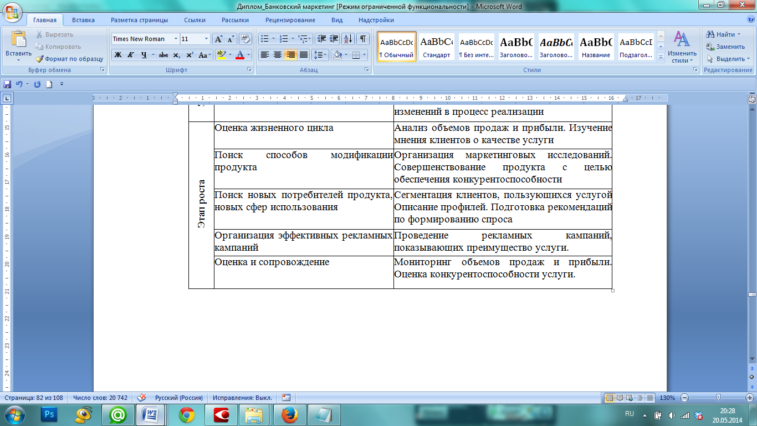The image size is (757, 426).
Task: Click the Word Help question mark icon
Action: (x=750, y=20)
